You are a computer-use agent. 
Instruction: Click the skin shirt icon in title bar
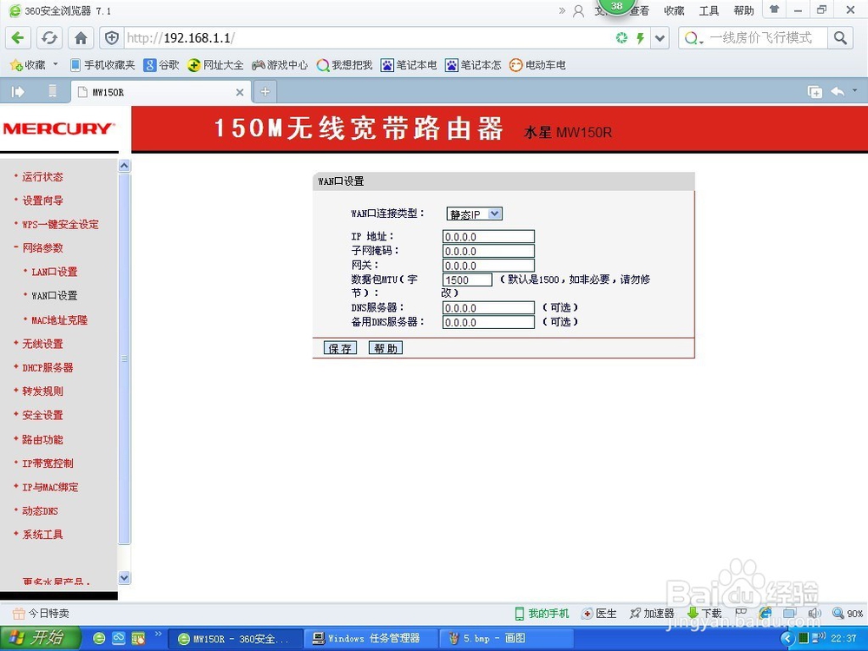point(774,10)
